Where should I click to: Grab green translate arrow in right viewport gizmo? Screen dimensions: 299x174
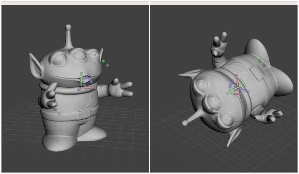click(x=233, y=90)
